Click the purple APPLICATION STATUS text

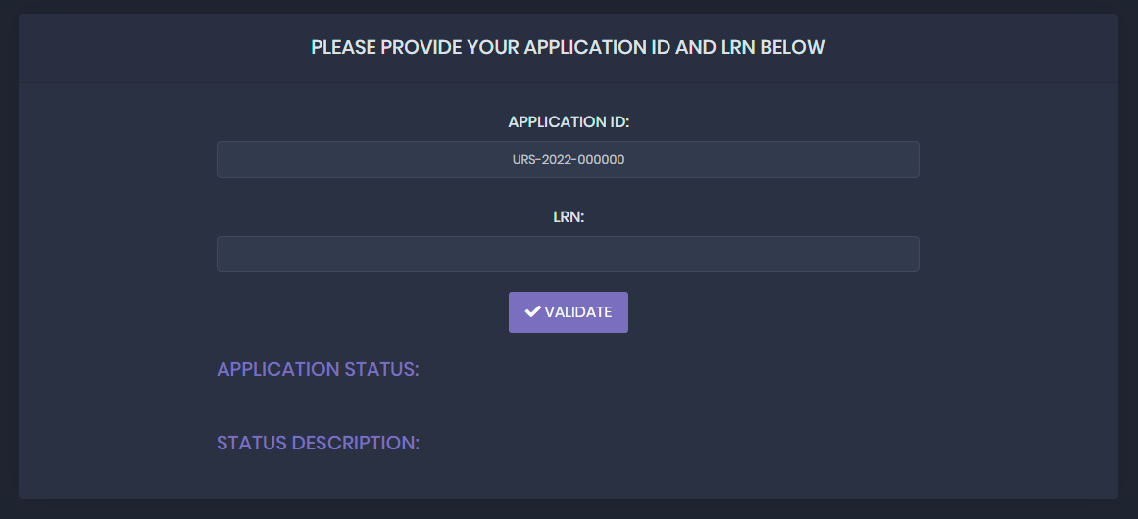(318, 370)
